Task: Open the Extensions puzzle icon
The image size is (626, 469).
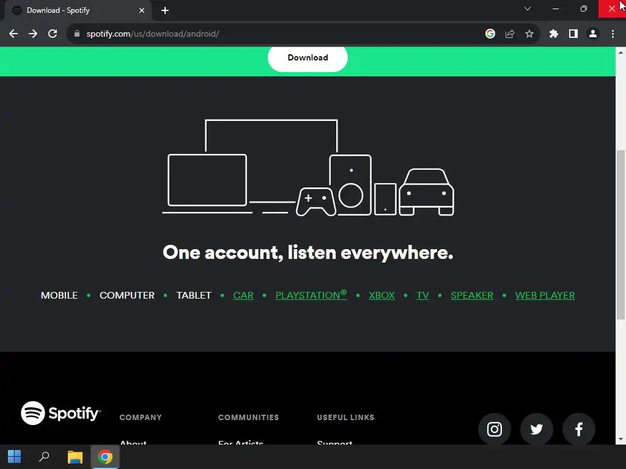Action: tap(553, 34)
